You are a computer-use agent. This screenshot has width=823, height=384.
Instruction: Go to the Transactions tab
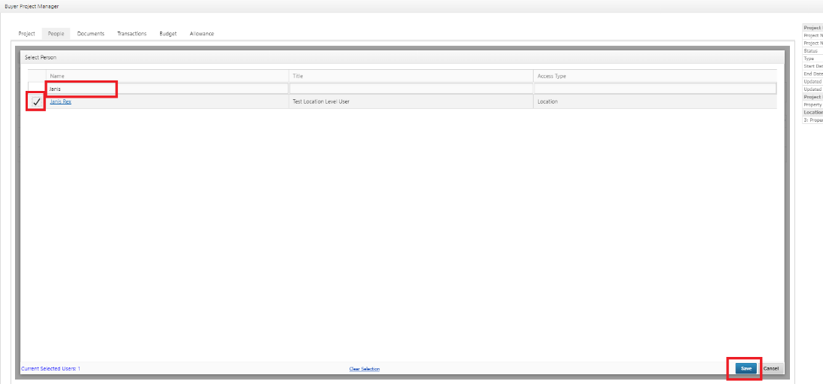132,34
